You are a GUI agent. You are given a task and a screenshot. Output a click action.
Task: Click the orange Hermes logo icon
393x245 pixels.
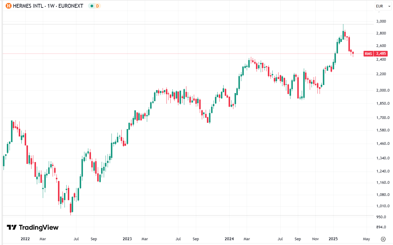(9, 6)
